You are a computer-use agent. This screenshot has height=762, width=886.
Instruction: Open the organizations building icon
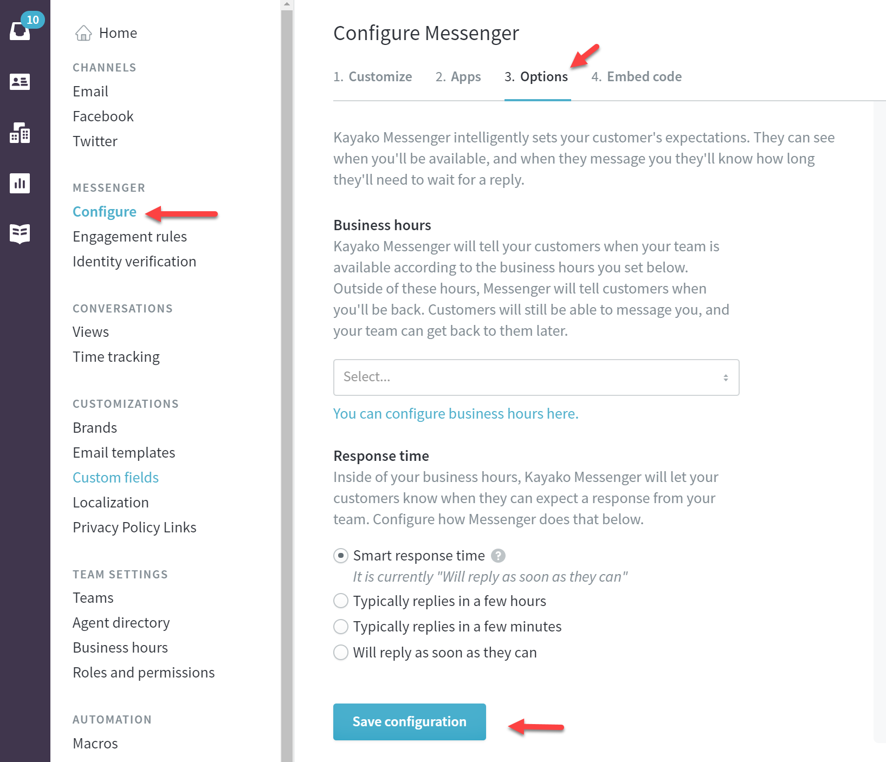pyautogui.click(x=20, y=133)
